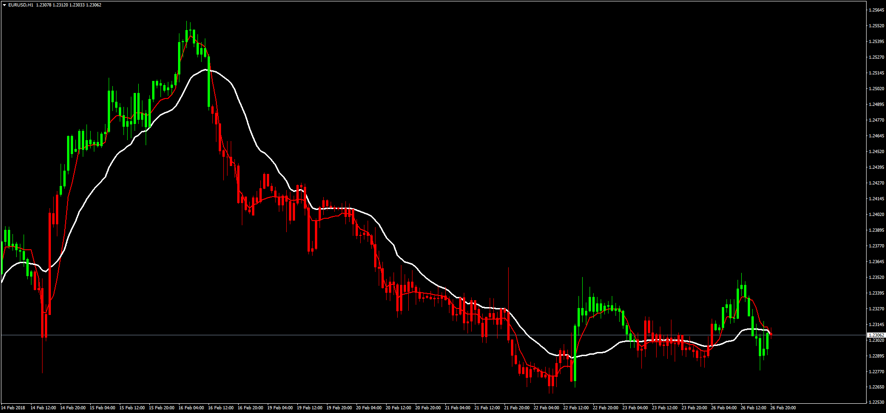This screenshot has width=886, height=413.
Task: Click the 23 Feb 20:00 time label
Action: tap(694, 408)
